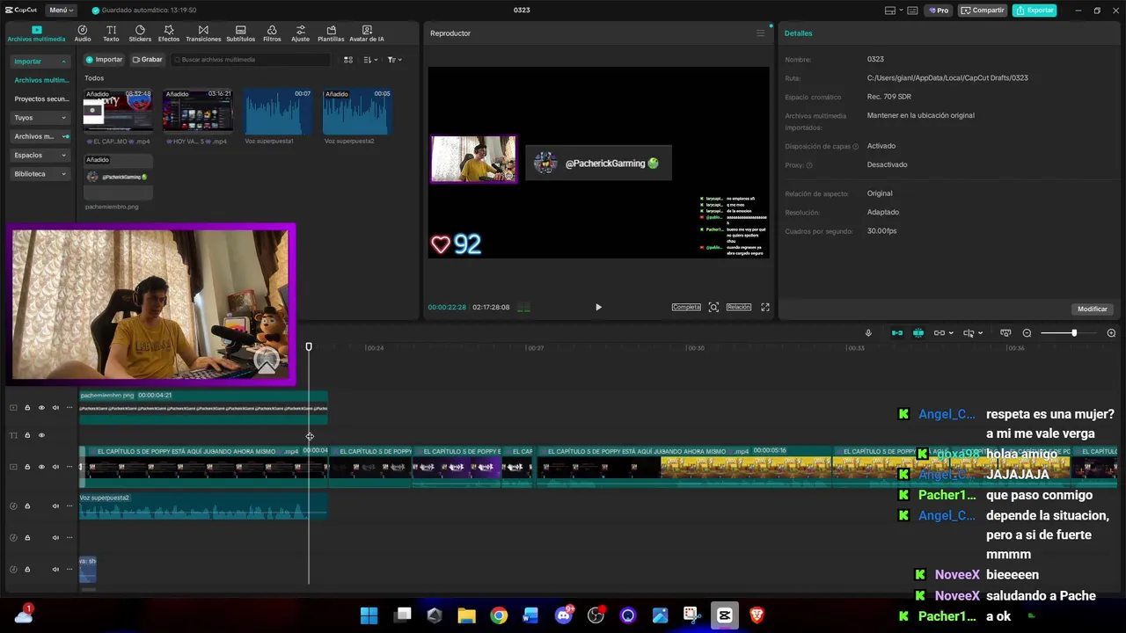
Task: Open File Explorer from taskbar
Action: 466,615
